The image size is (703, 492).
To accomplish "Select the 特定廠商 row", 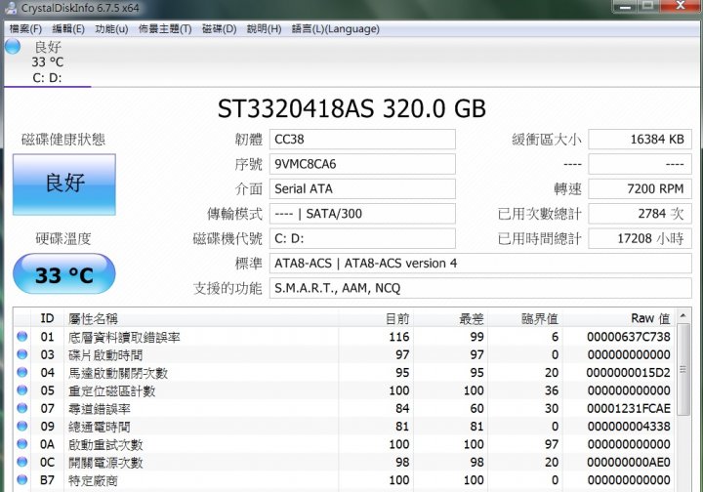I will (x=345, y=480).
